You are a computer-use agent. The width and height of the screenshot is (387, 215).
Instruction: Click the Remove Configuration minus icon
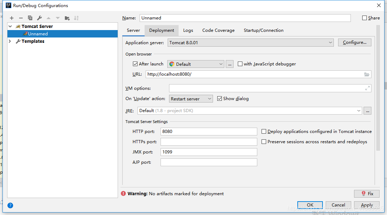[x=21, y=18]
